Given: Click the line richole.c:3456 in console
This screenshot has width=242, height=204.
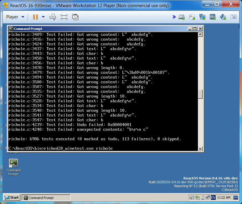Looking at the screenshot, I should [56, 63].
